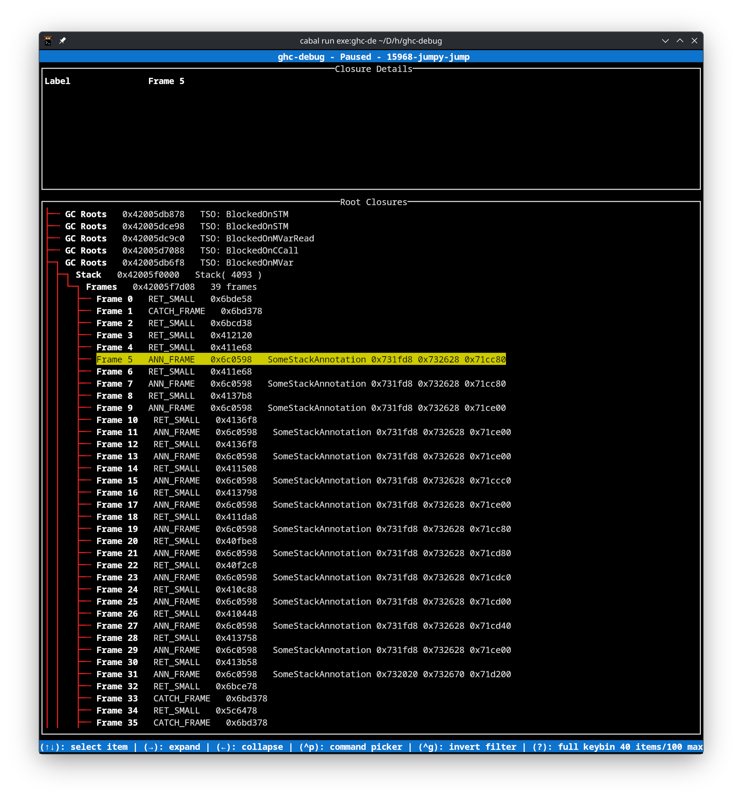
Task: Select Frame 2 RET_SMALL 0x6bcd38
Action: pos(174,323)
